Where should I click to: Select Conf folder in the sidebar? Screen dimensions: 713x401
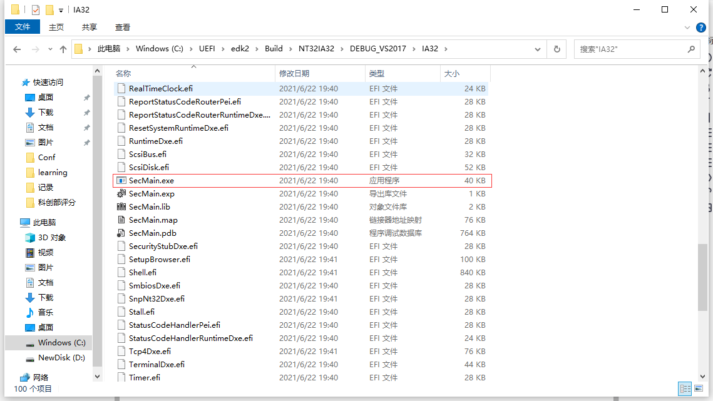pos(47,156)
